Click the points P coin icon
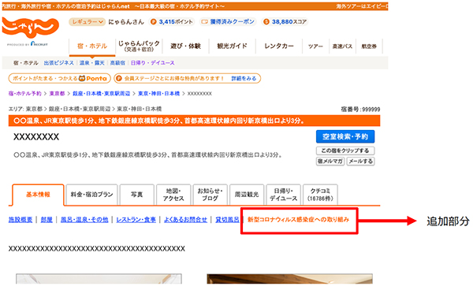This screenshot has height=286, width=473. click(x=154, y=22)
